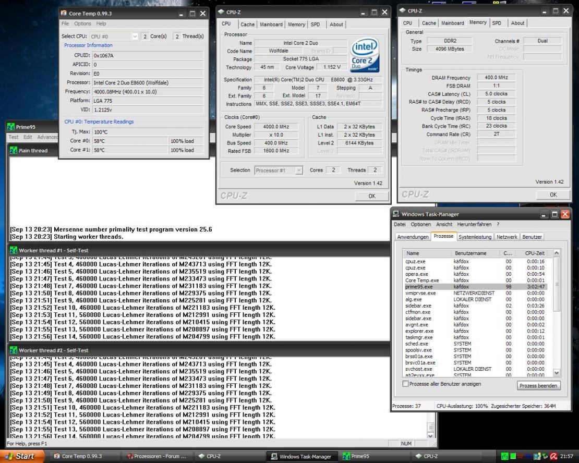The height and width of the screenshot is (463, 579).
Task: Click the Prozess beenden button
Action: (538, 385)
